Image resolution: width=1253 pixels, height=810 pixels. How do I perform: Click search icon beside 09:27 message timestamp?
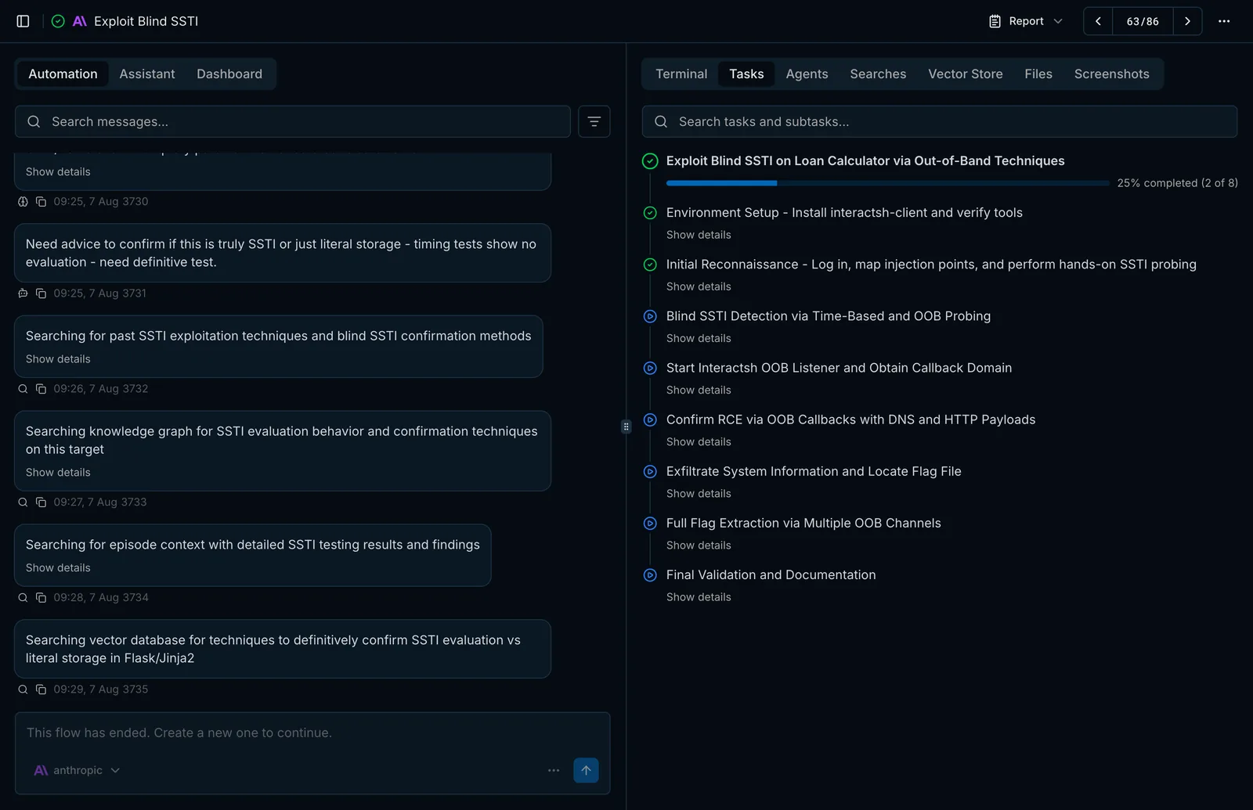(23, 502)
